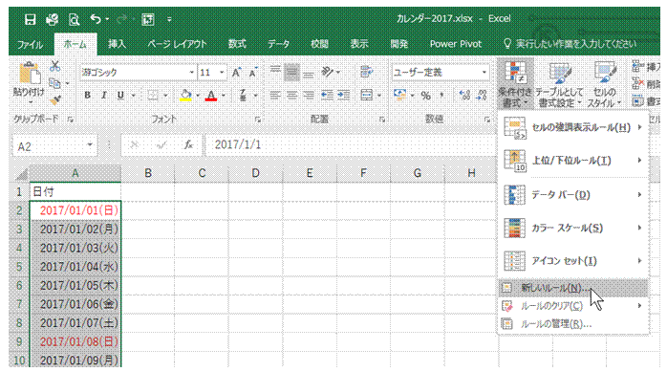Open the font size dropdown showing 11
The height and width of the screenshot is (372, 667).
[222, 73]
